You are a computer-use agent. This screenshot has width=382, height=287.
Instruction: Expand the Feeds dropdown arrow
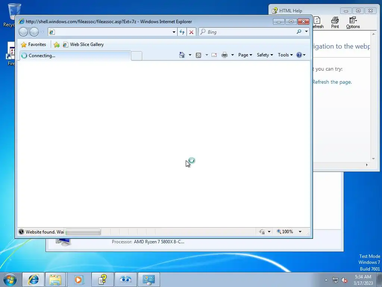coord(207,55)
